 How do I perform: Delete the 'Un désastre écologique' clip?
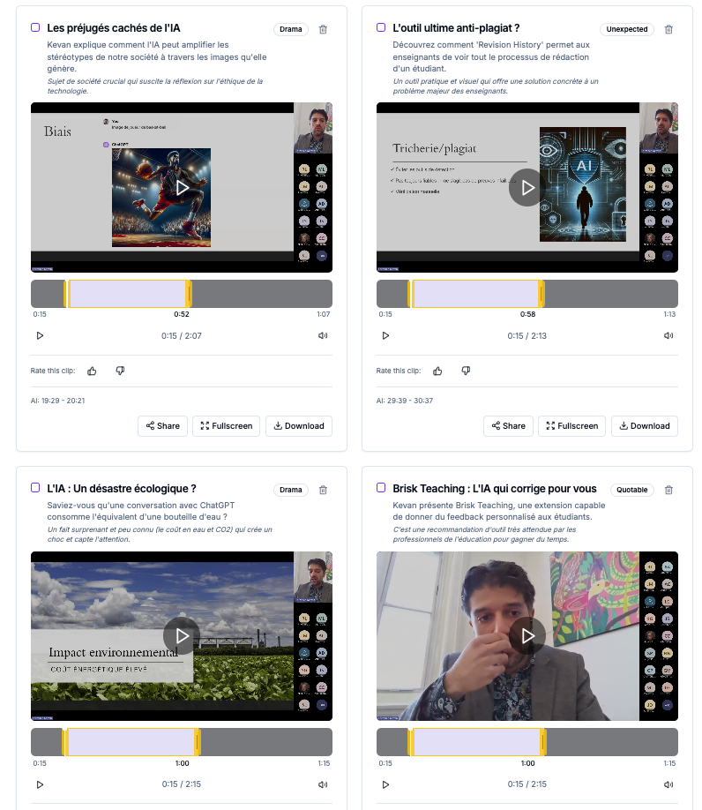[323, 490]
